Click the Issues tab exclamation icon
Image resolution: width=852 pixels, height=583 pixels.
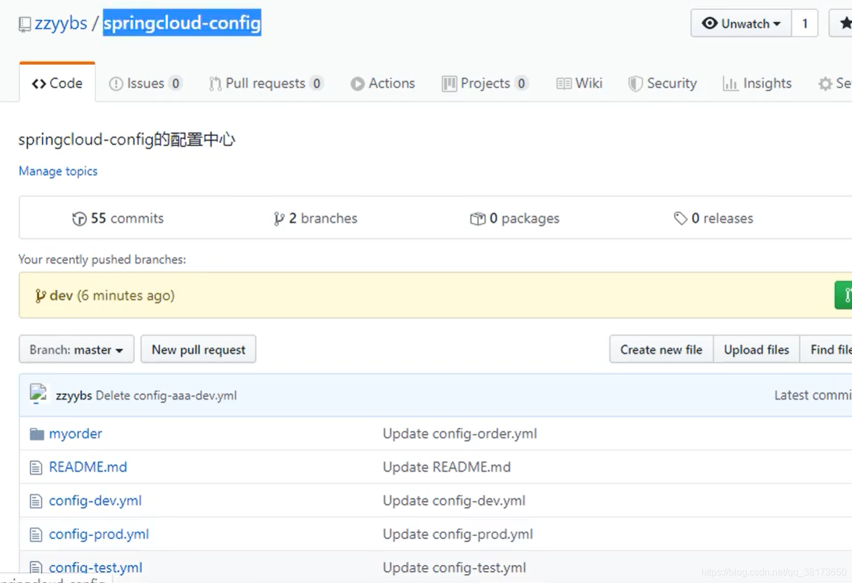[116, 84]
